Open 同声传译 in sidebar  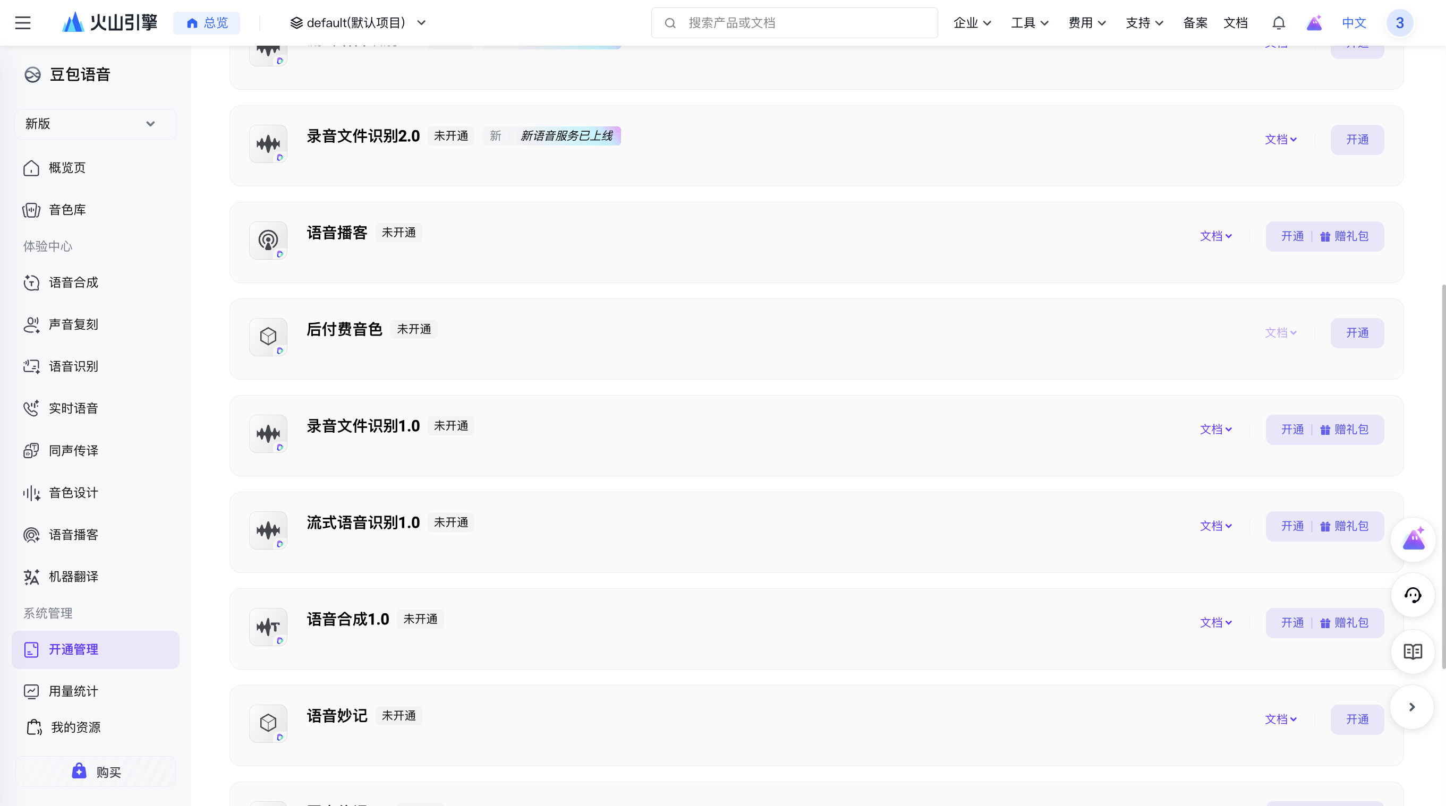coord(96,451)
